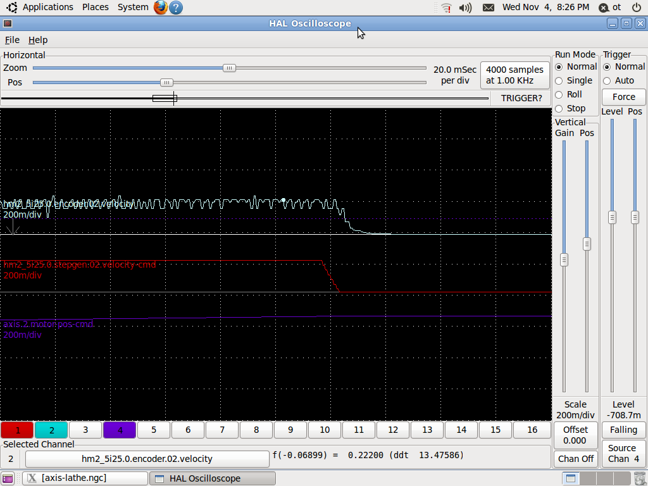Open the File menu
Image resolution: width=648 pixels, height=486 pixels.
[x=12, y=40]
